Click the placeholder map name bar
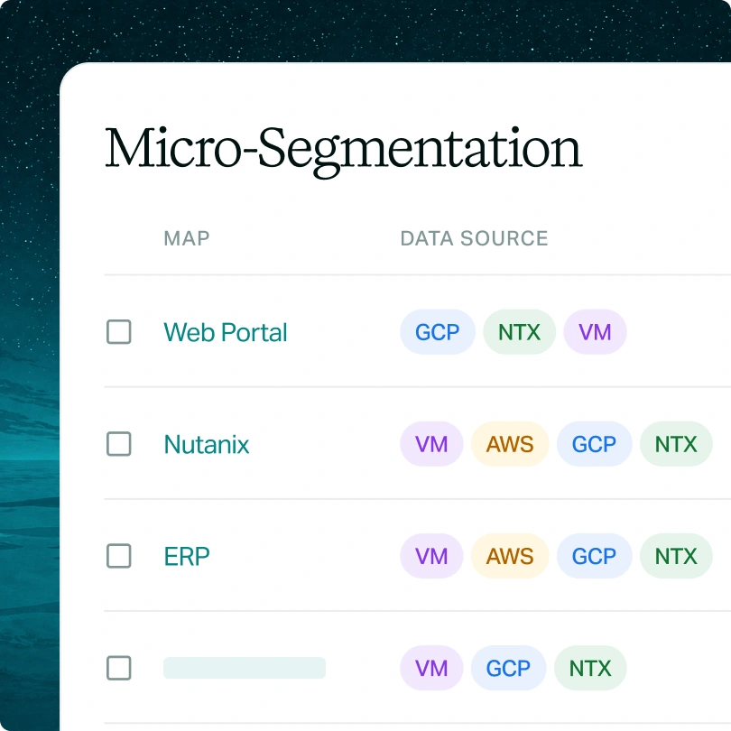Screen dimensions: 731x731 pos(245,668)
